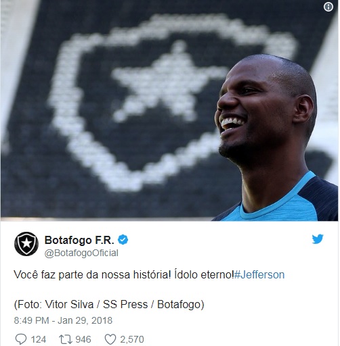
Task: Click the blue verified badge
Action: click(123, 240)
